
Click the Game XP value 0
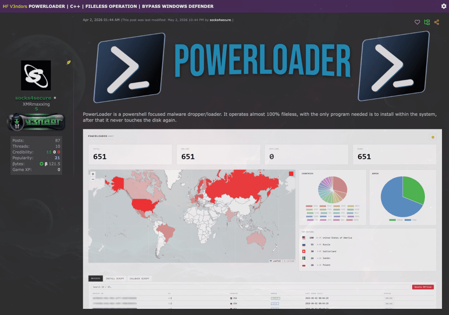(x=59, y=170)
